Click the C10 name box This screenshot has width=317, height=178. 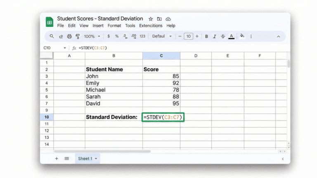(x=47, y=48)
